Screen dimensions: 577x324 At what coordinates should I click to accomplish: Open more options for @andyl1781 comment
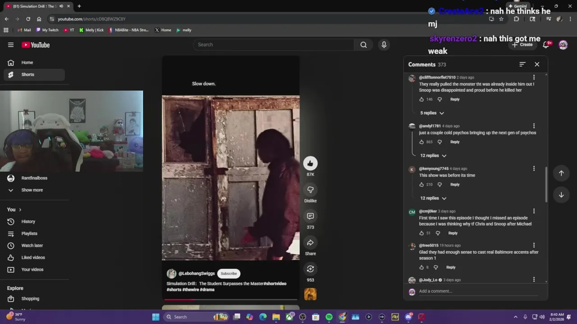pyautogui.click(x=534, y=126)
